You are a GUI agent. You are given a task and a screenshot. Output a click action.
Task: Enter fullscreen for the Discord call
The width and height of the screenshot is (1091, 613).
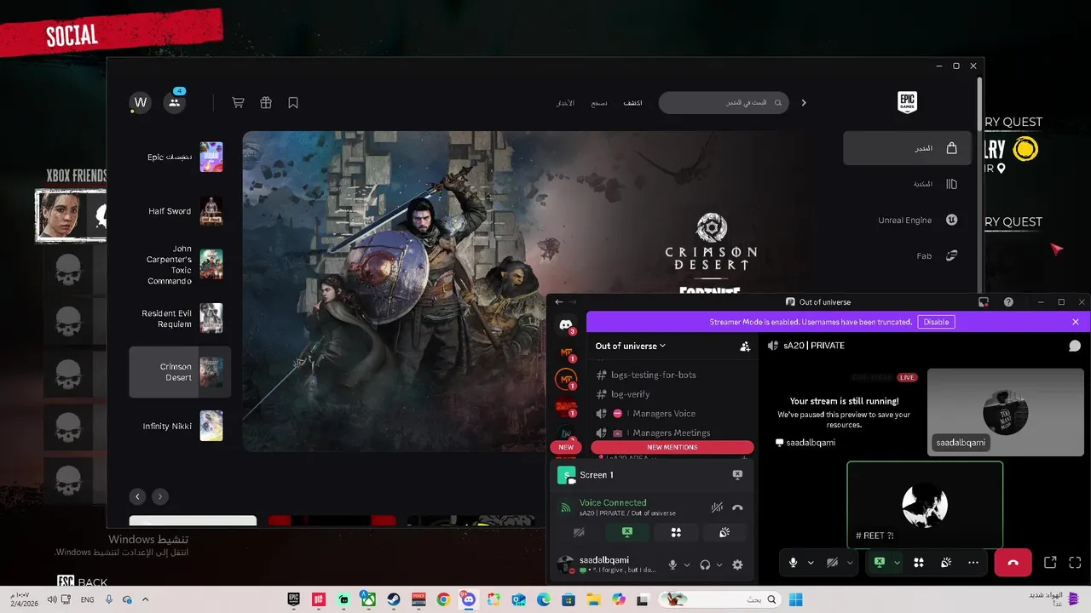point(1075,563)
